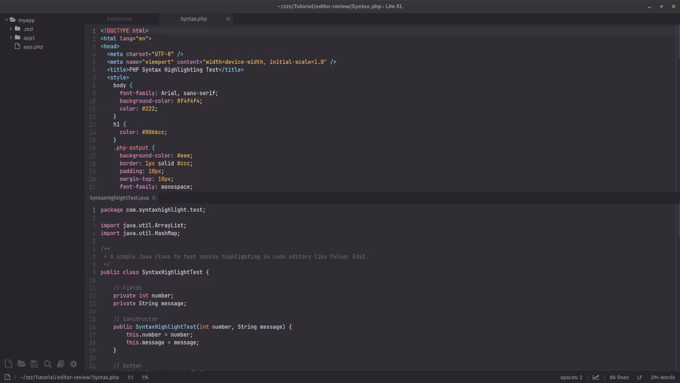Change indentation via spaces: 2 indicator

click(571, 377)
